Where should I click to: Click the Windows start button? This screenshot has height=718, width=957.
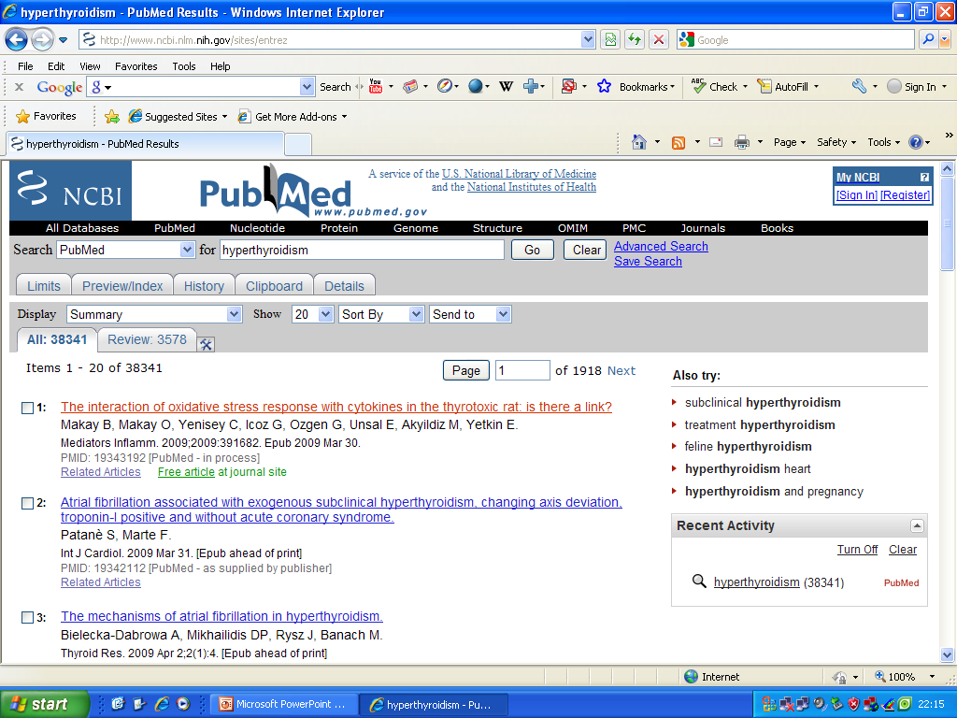coord(45,704)
